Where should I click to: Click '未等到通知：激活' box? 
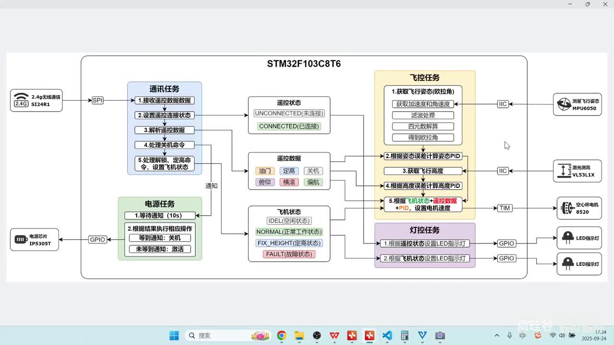160,249
